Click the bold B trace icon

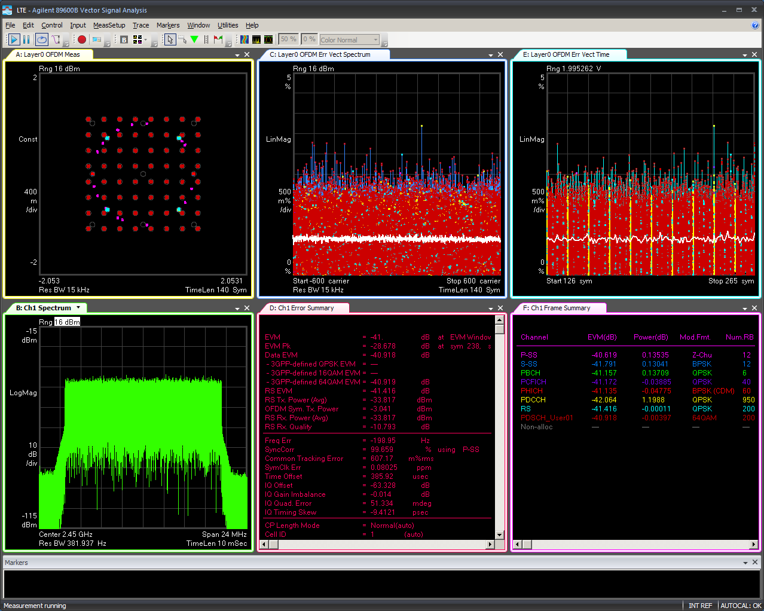click(124, 39)
